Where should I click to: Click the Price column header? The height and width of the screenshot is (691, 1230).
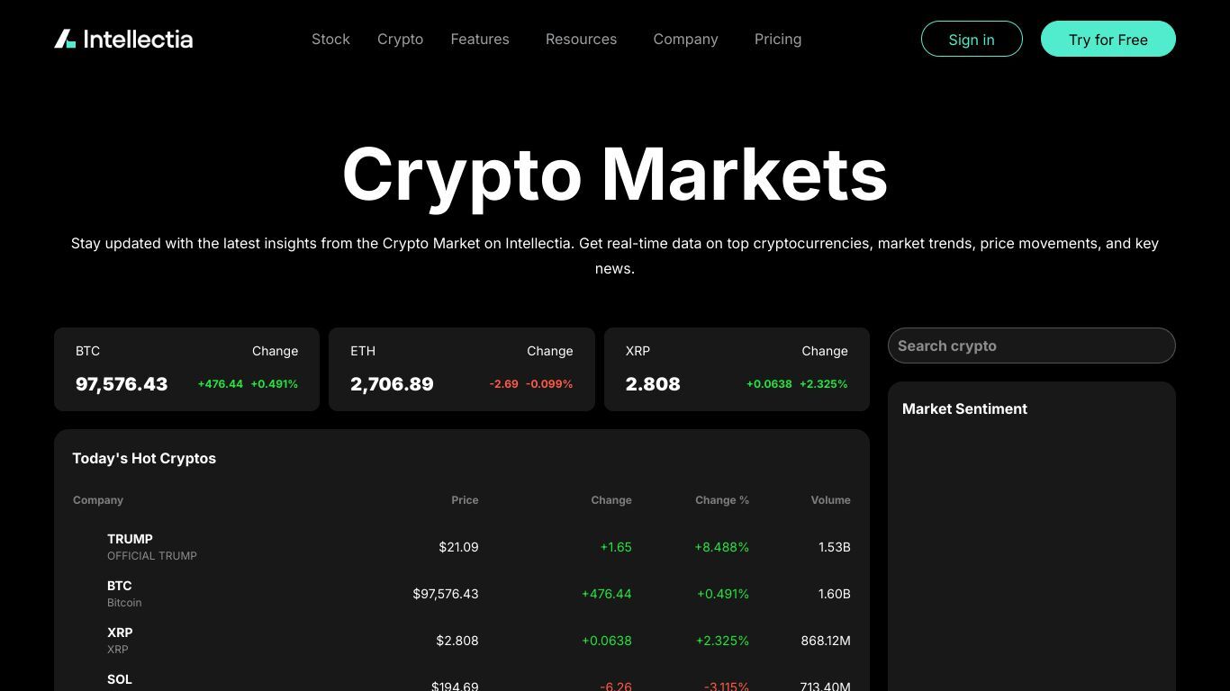(465, 500)
